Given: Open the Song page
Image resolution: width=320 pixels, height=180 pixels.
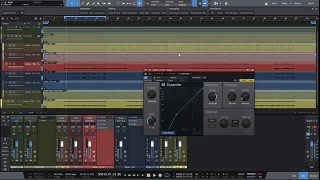Looking at the screenshot, I should tap(284, 3).
